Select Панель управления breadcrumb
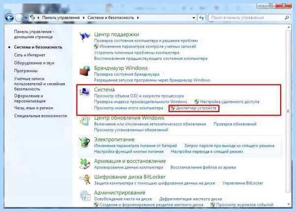Image resolution: width=296 pixels, height=212 pixels. coord(61,18)
